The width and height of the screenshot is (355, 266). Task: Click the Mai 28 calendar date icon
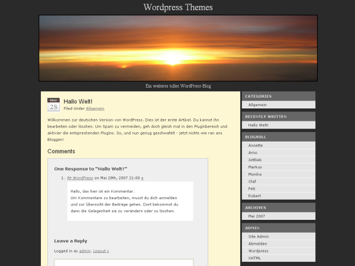53,104
